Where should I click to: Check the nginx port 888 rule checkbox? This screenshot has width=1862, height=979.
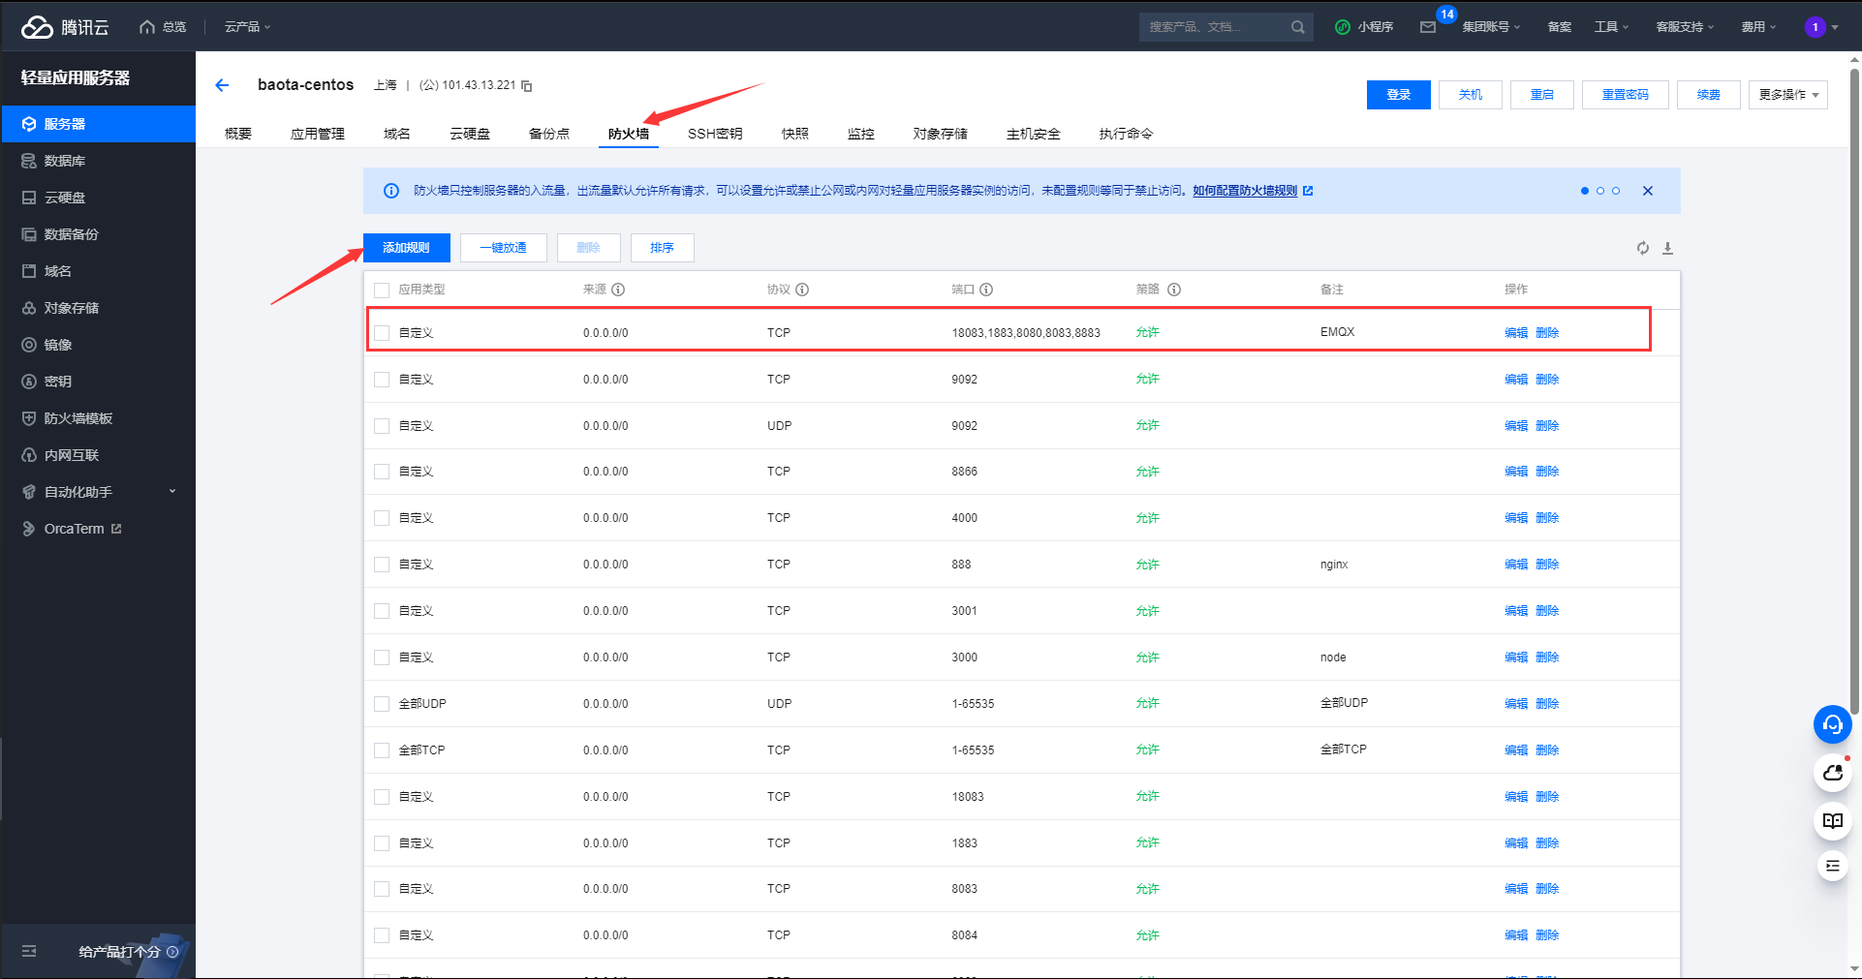pos(382,565)
